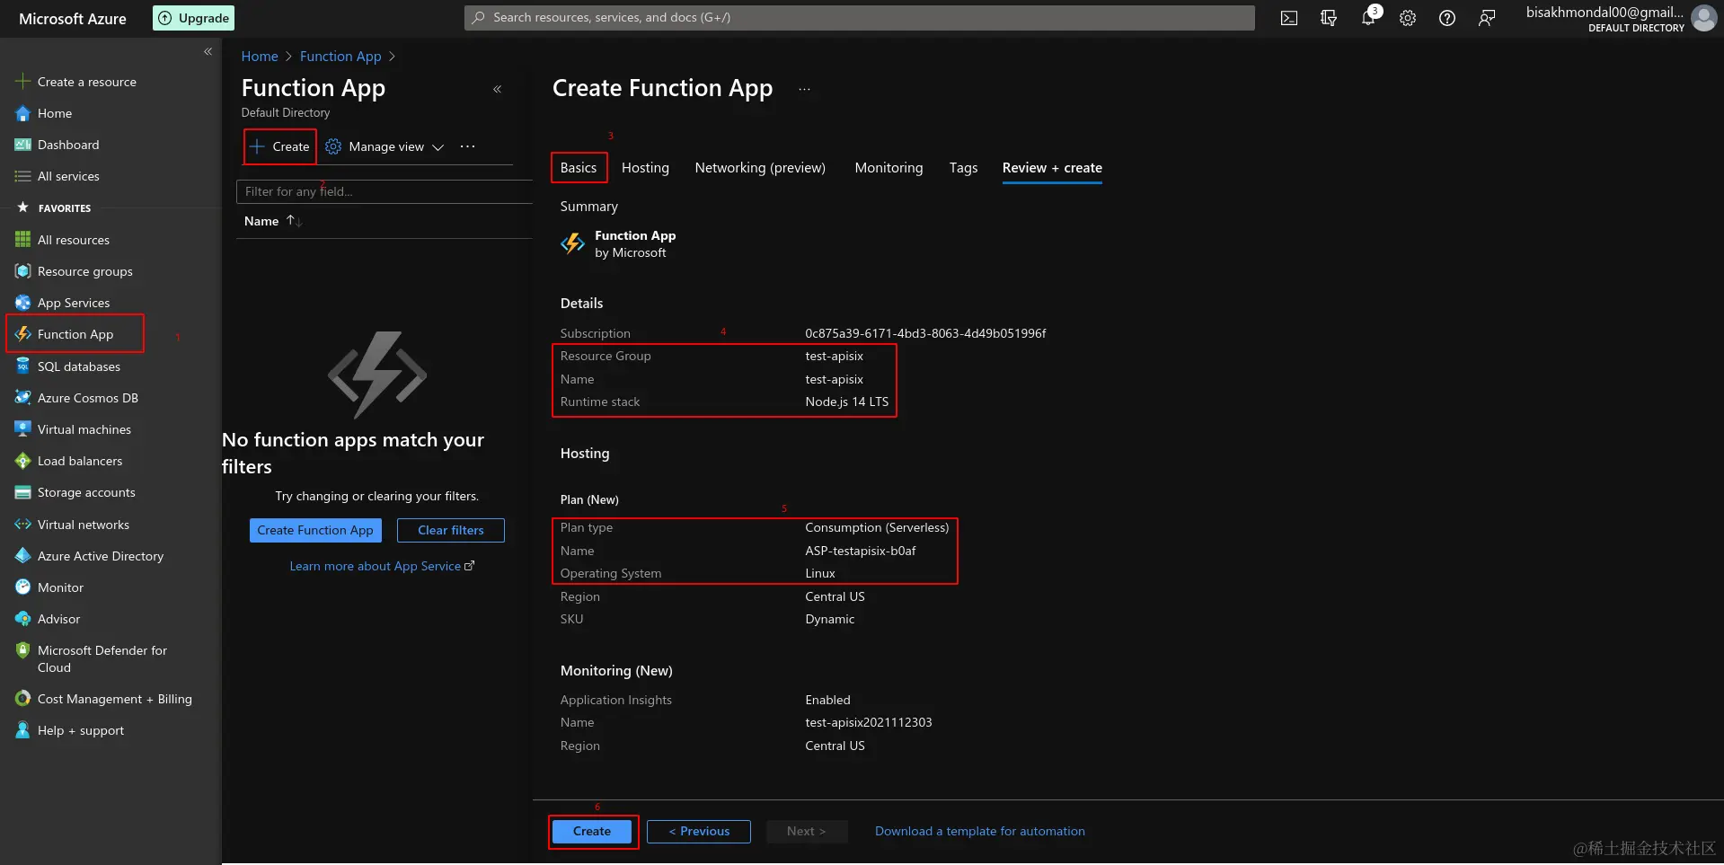
Task: Open the account avatar menu
Action: coord(1704,18)
